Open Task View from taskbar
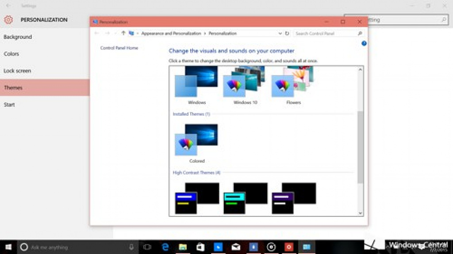 147,247
